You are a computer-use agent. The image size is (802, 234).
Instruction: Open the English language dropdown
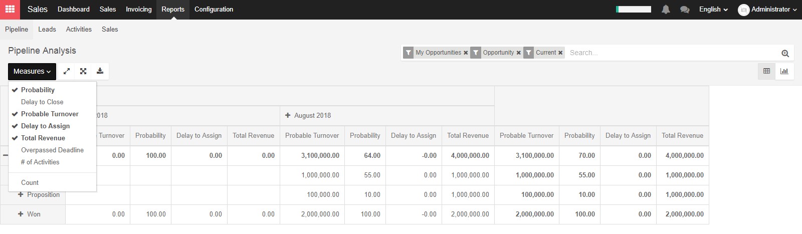[x=713, y=10]
